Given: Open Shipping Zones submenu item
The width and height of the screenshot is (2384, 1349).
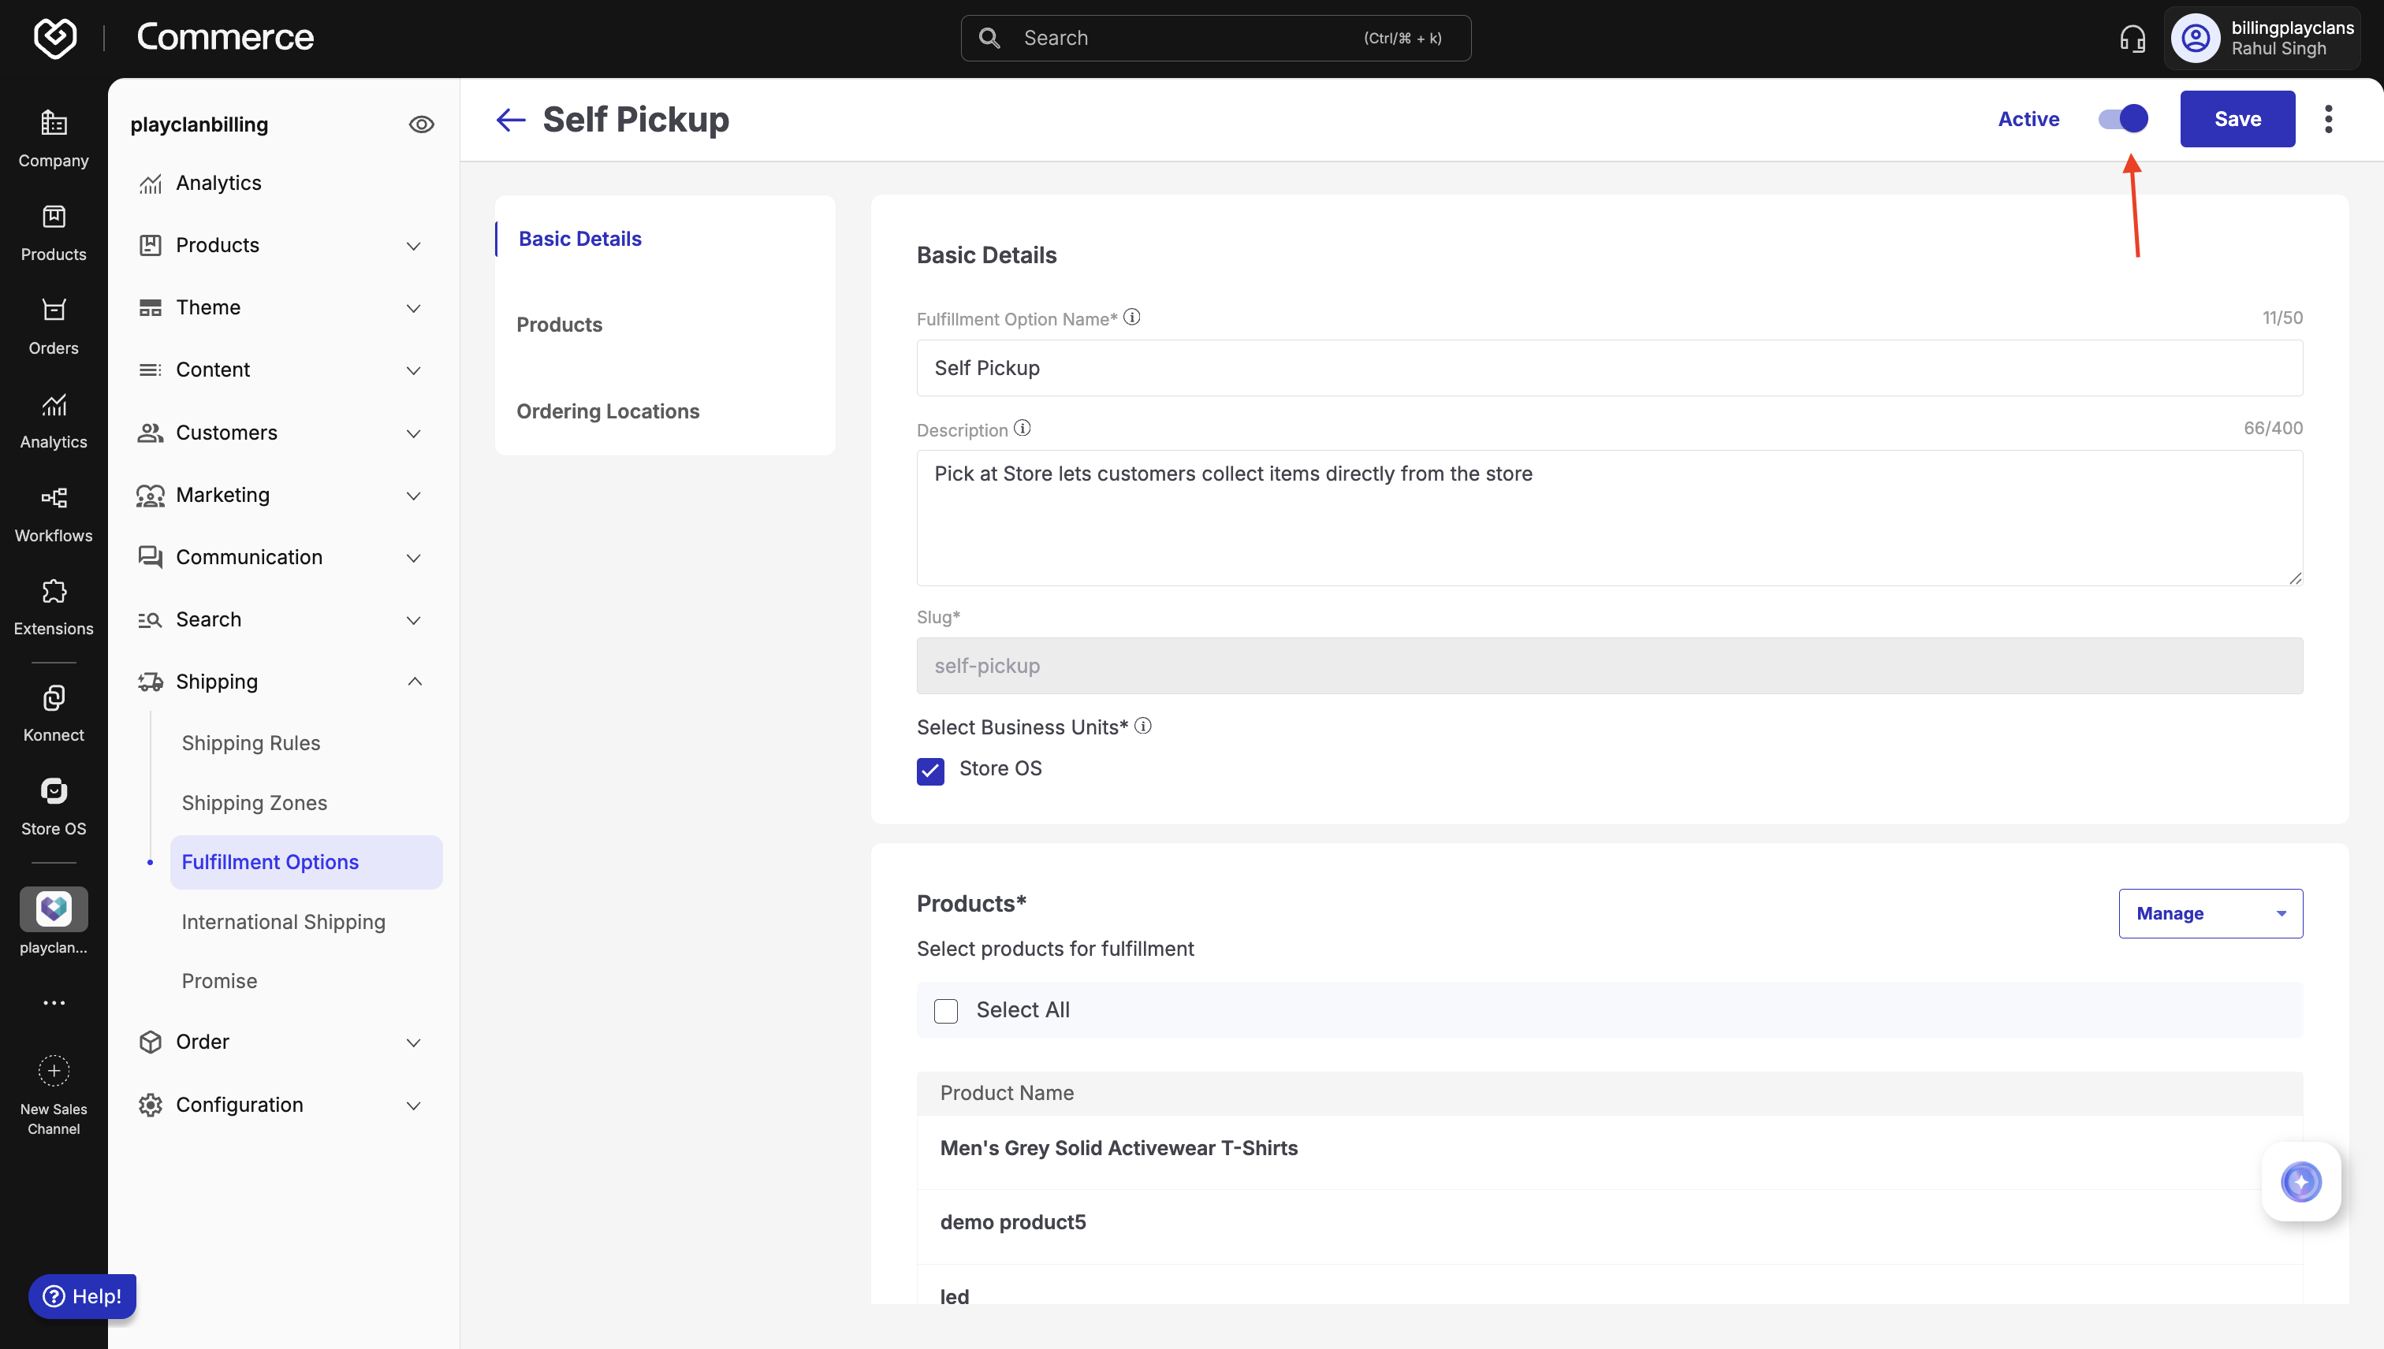Looking at the screenshot, I should tap(254, 802).
